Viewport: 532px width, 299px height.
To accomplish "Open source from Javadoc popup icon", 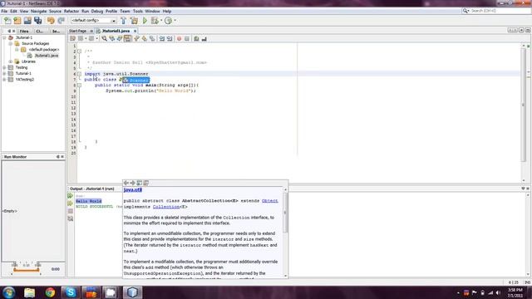I will pyautogui.click(x=146, y=183).
